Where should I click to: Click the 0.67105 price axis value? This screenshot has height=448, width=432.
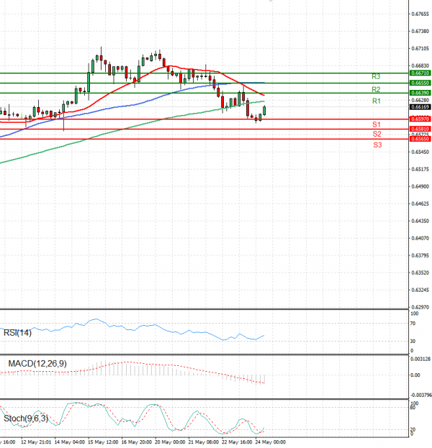coord(420,49)
